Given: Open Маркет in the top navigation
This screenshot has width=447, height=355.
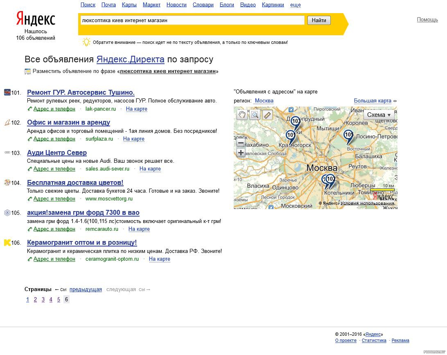Looking at the screenshot, I should (x=151, y=5).
